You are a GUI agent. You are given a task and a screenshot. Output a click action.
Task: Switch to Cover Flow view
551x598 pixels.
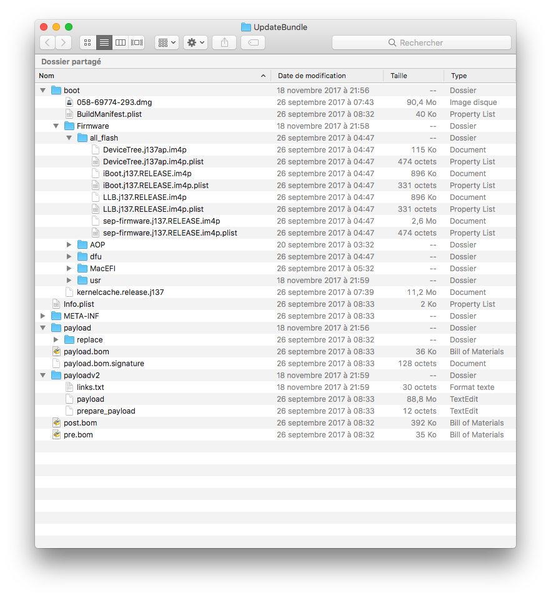click(137, 42)
